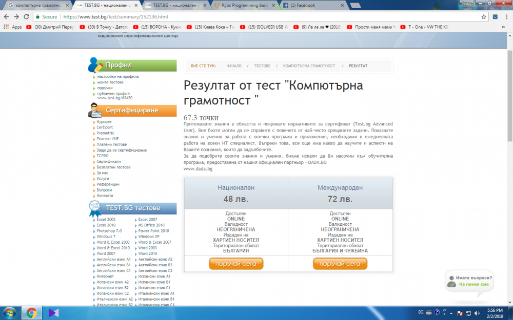The image size is (513, 320).
Task: Click the Chrome taskbar icon
Action: tap(32, 313)
